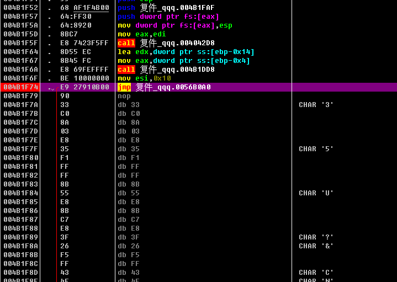
Task: Select the CHAR 'C' comment
Action: pos(316,273)
